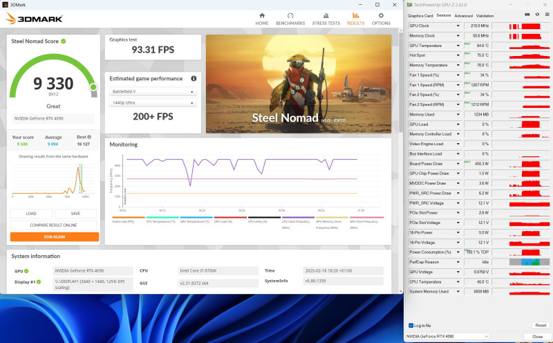Click the orange RUN AGAIN button
This screenshot has width=553, height=343.
pos(55,237)
